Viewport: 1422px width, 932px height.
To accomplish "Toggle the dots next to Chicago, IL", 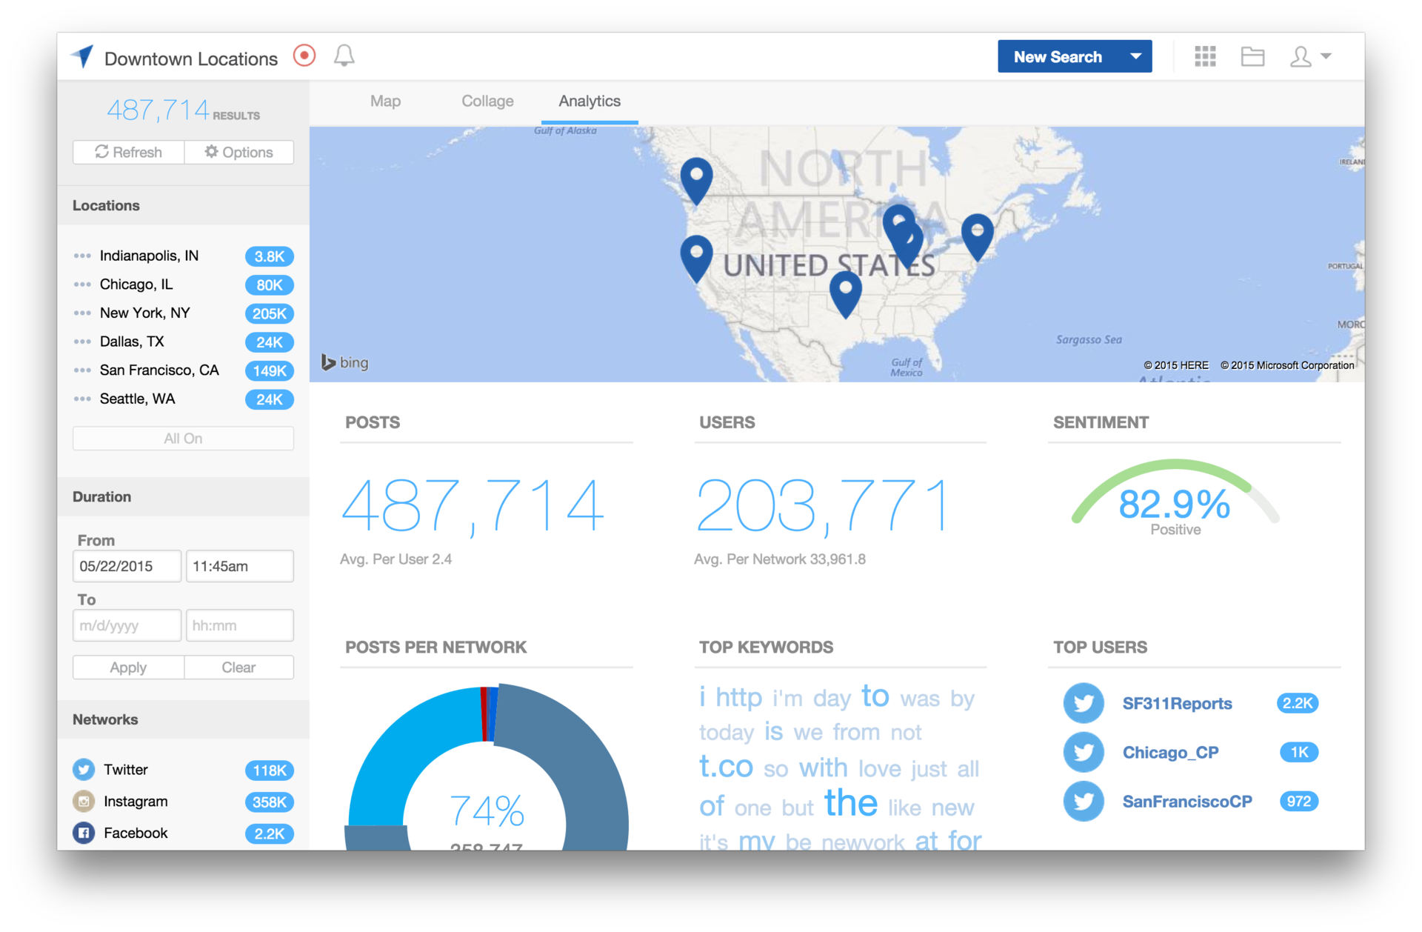I will [x=81, y=284].
